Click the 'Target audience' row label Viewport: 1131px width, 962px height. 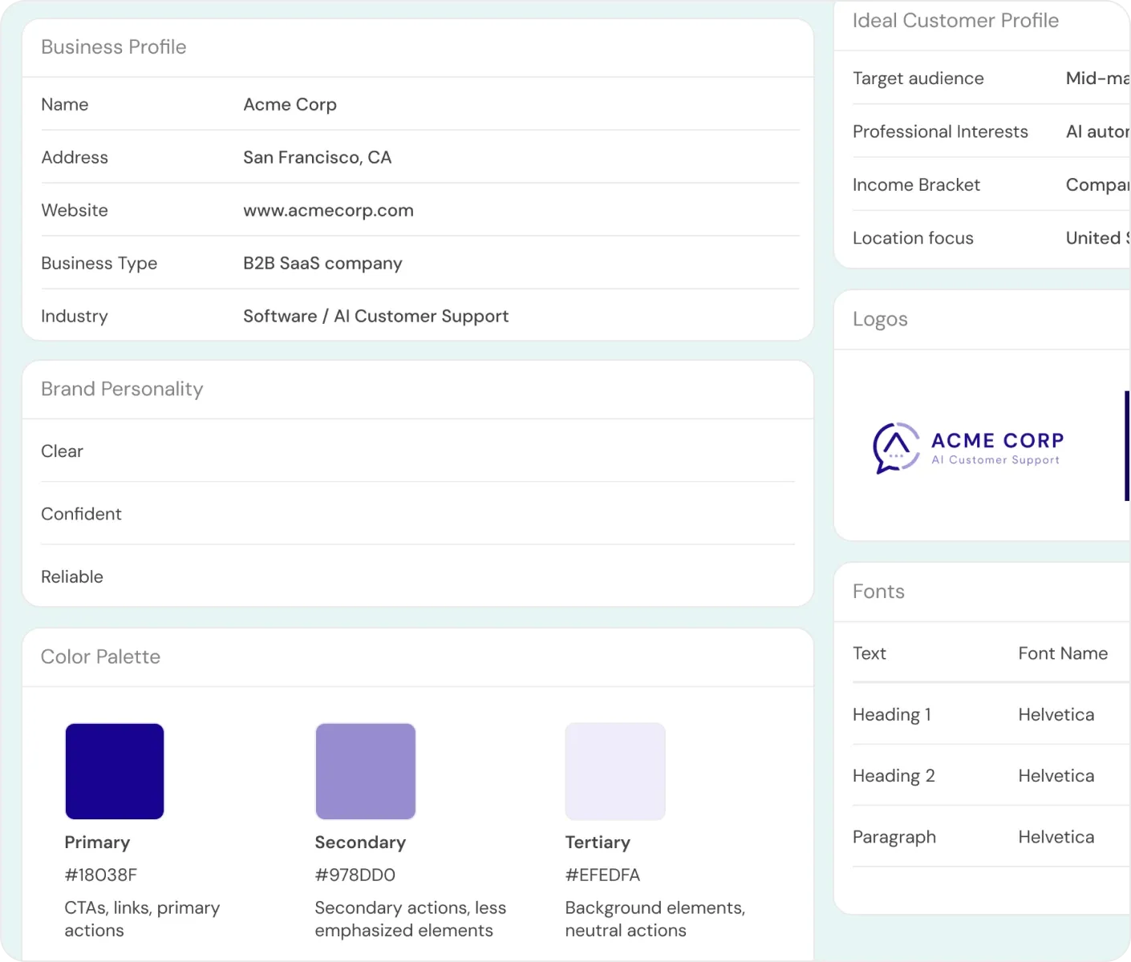pos(918,79)
